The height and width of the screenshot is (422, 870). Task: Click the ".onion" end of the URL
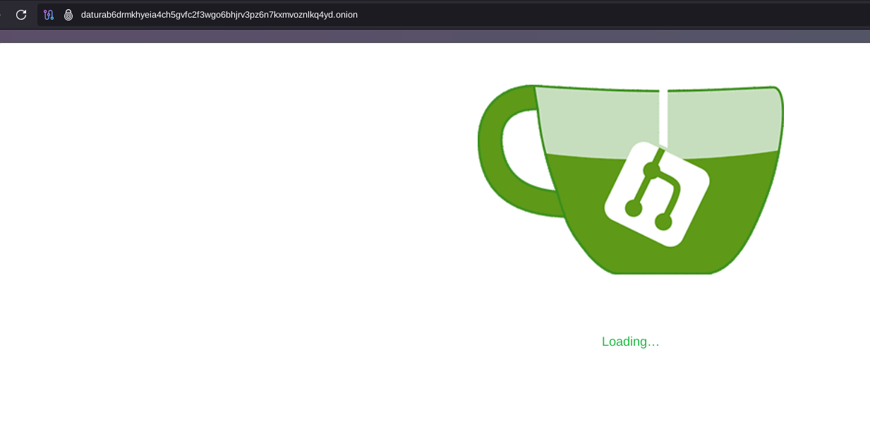tap(346, 15)
